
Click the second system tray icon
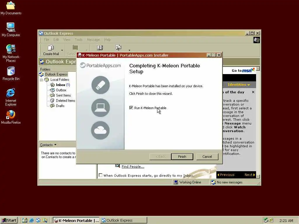pyautogui.click(x=272, y=220)
